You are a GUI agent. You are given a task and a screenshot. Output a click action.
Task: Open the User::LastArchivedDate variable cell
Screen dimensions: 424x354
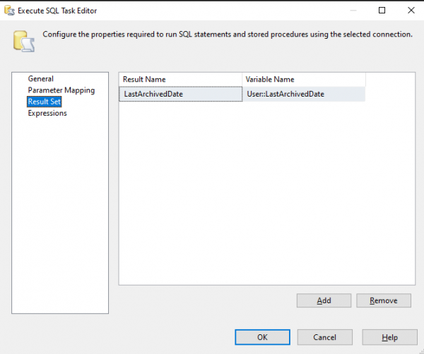(x=304, y=94)
